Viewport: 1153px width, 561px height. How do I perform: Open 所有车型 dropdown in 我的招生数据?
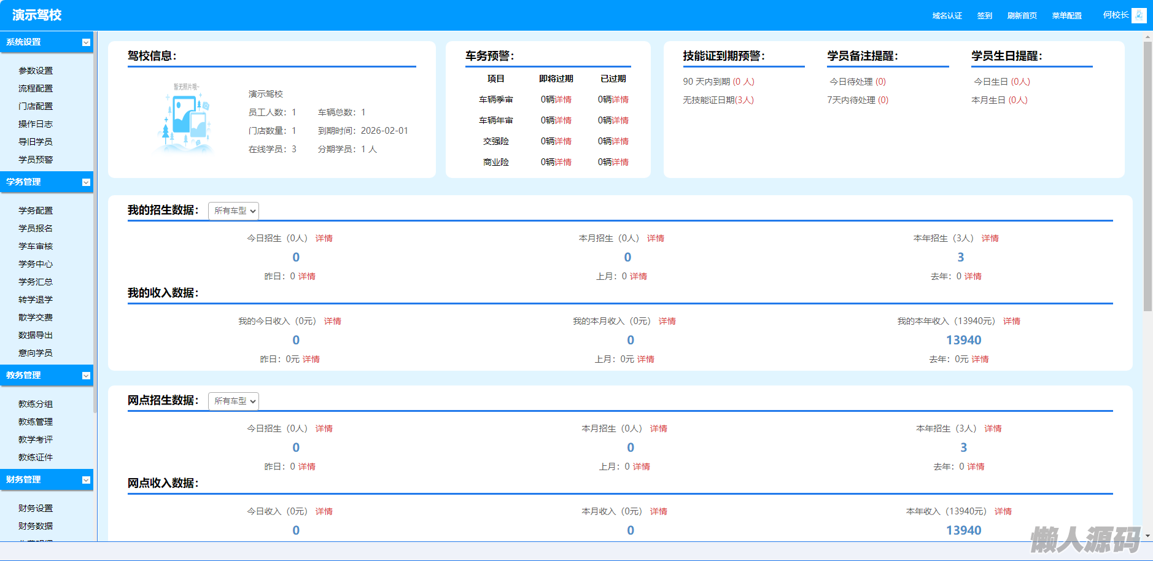click(x=233, y=211)
